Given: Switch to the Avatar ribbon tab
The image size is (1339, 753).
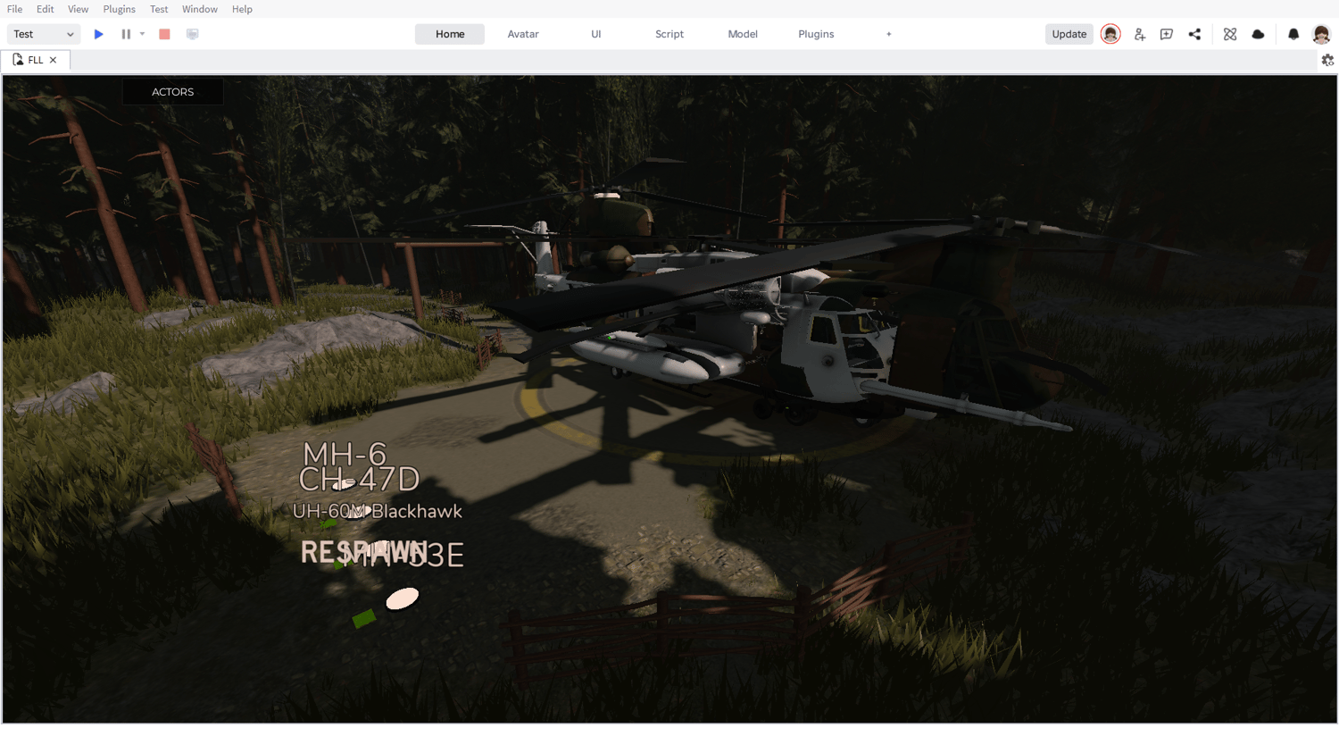Looking at the screenshot, I should pos(523,34).
